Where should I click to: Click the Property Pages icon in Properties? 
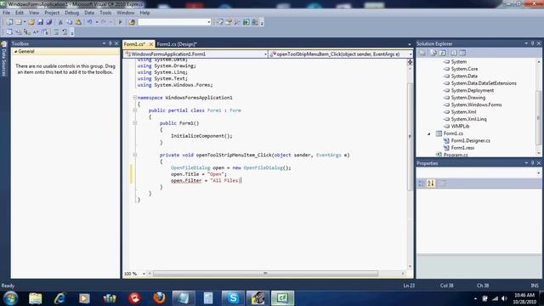(x=442, y=184)
